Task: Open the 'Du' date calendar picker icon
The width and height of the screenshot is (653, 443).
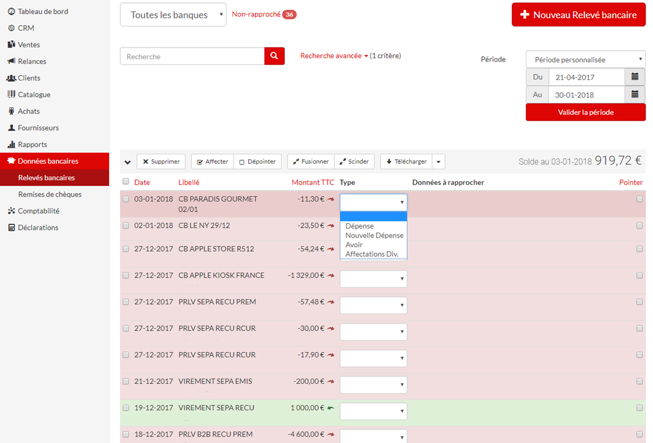Action: click(634, 77)
